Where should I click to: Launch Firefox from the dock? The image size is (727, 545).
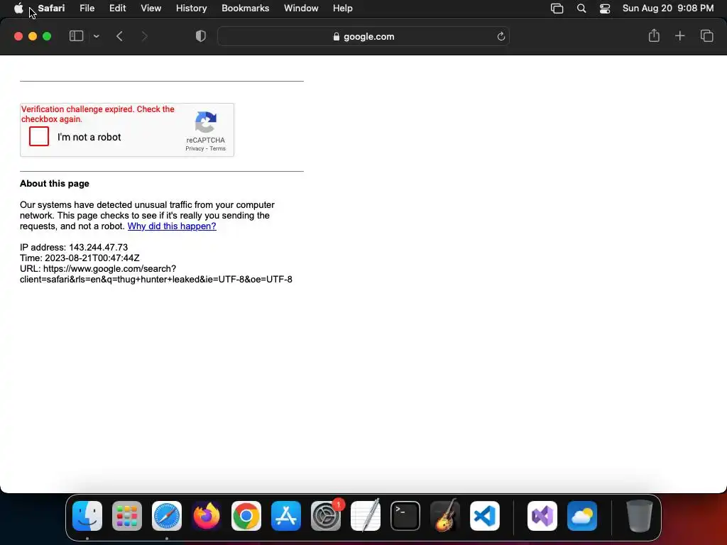tap(207, 516)
